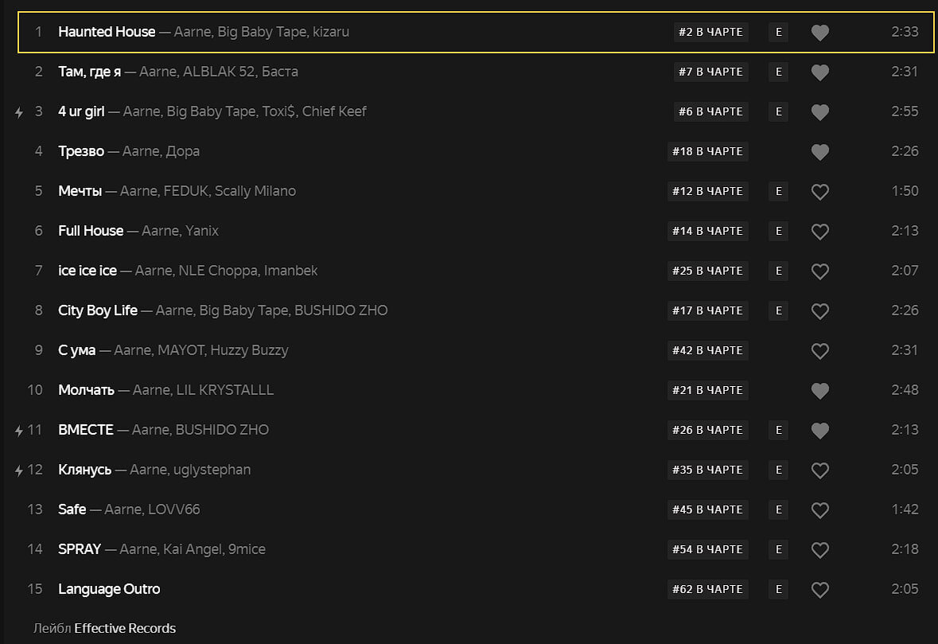This screenshot has width=938, height=644.
Task: Open artist Kai Angel on SPRAY
Action: pyautogui.click(x=193, y=549)
